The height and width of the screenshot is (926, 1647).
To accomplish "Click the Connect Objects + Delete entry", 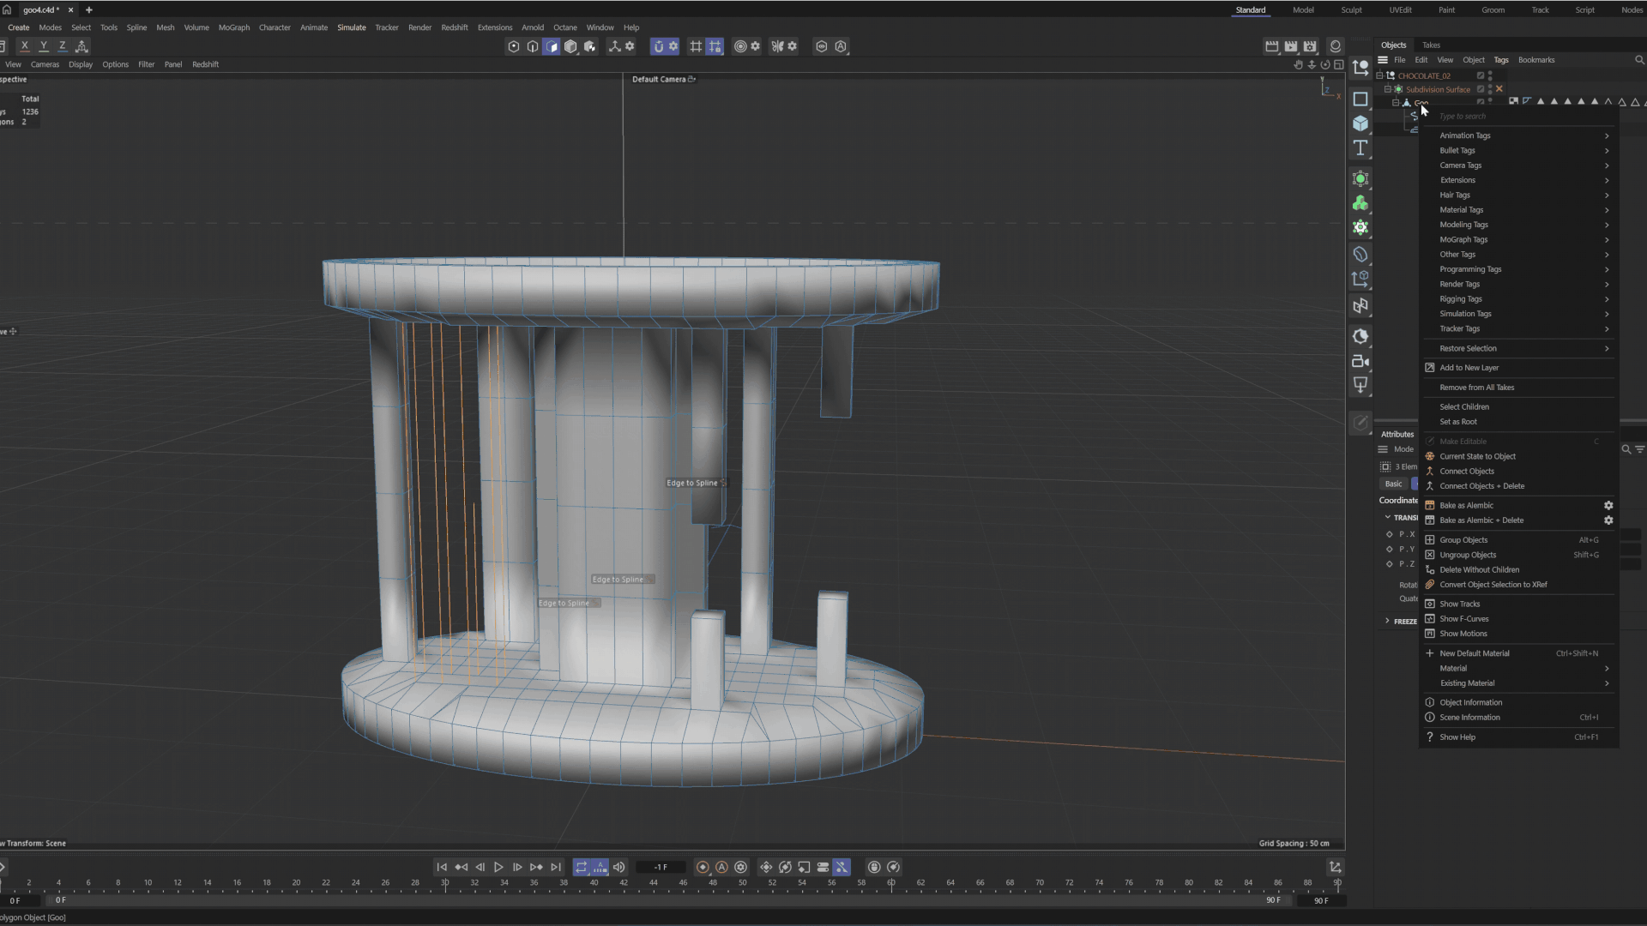I will tap(1481, 486).
